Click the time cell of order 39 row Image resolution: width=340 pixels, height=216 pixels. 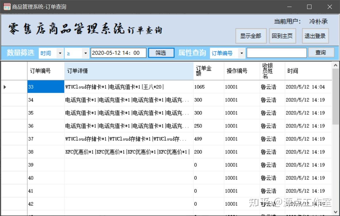[308, 165]
